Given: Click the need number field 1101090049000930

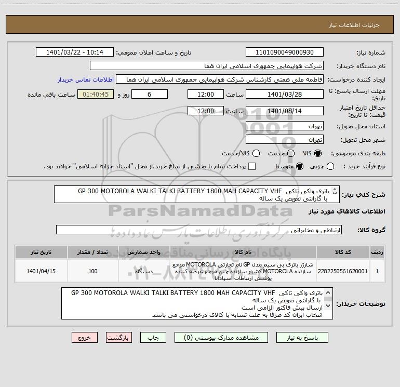Looking at the screenshot, I should 285,52.
